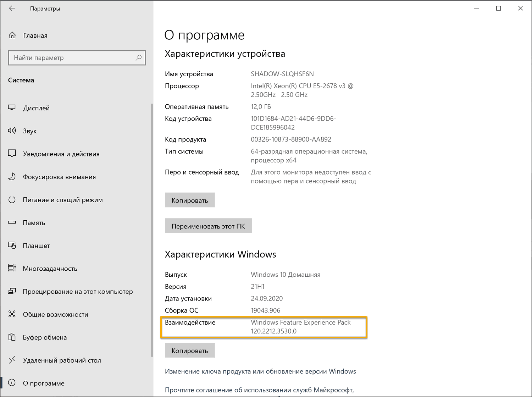
Task: Open Проецирование на этот компьютер
Action: pyautogui.click(x=78, y=291)
